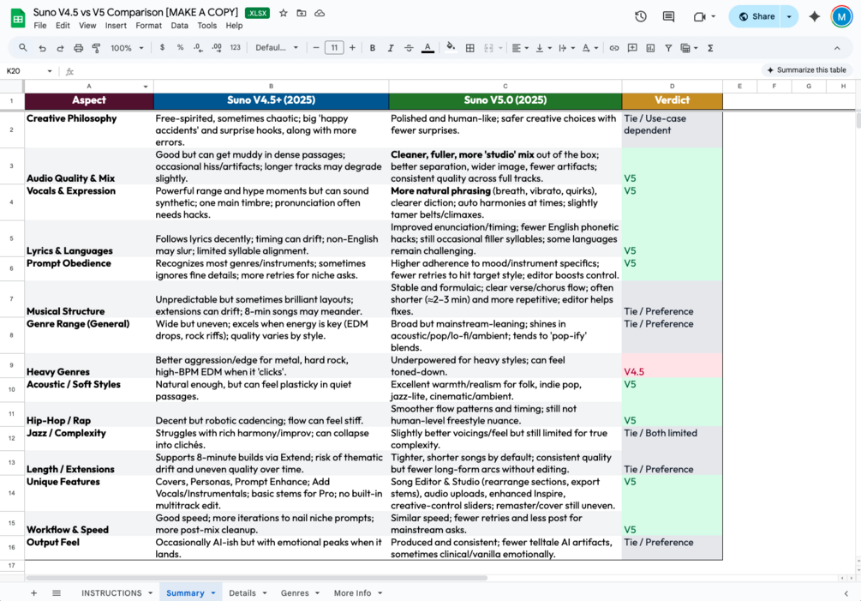The height and width of the screenshot is (601, 861).
Task: Insert a chart
Action: 650,48
